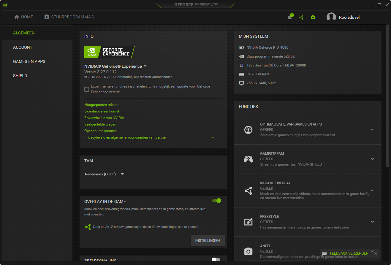Open the Hoogtepunten release link
This screenshot has height=265, width=391.
[x=102, y=105]
